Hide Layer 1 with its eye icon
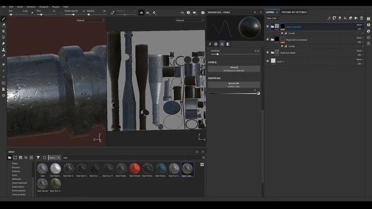Image resolution: width=372 pixels, height=209 pixels. (x=267, y=61)
